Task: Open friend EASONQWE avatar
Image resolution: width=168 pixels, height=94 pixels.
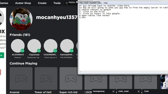Action: [51, 46]
